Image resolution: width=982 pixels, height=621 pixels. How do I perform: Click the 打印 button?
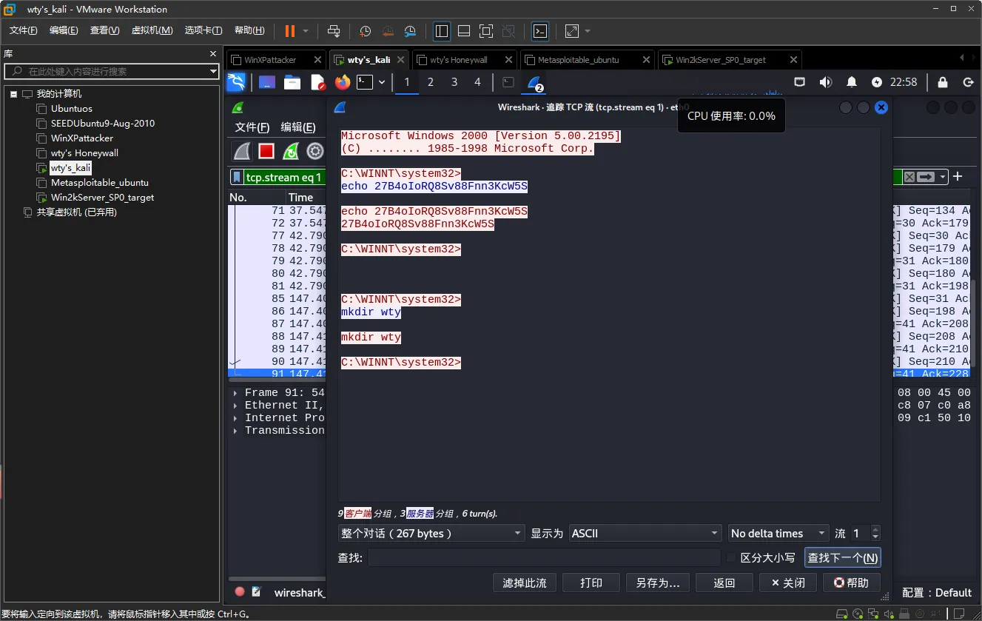tap(591, 583)
